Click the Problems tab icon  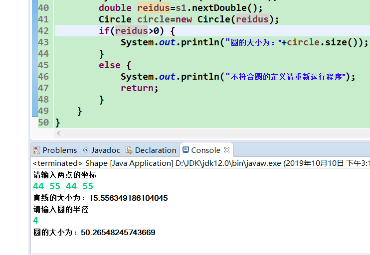(x=36, y=150)
